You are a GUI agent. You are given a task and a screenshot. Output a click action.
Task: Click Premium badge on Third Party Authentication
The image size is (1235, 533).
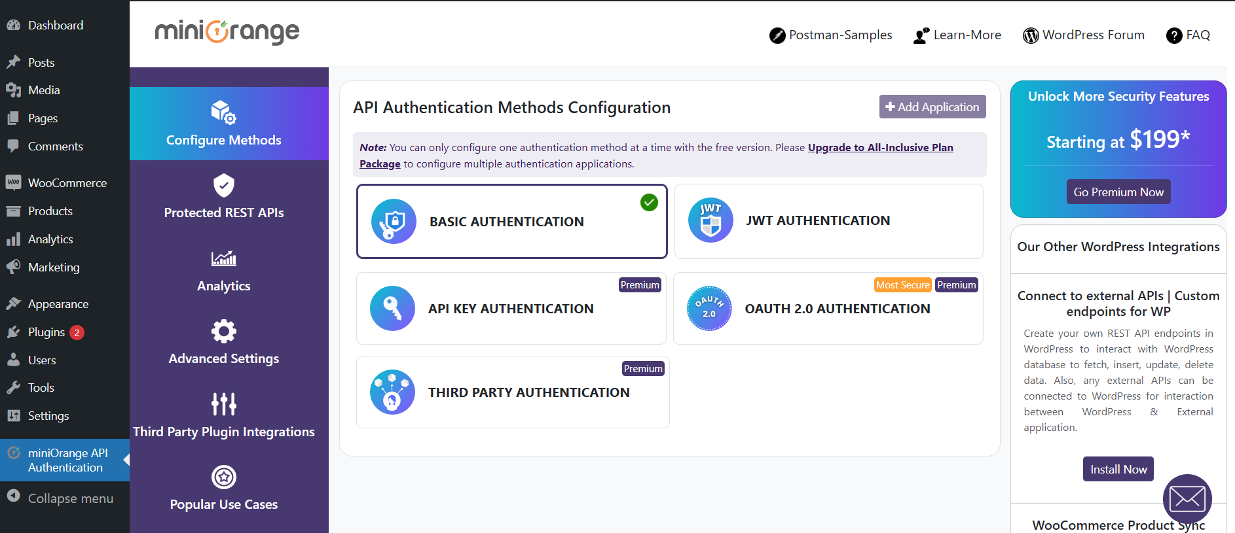643,369
